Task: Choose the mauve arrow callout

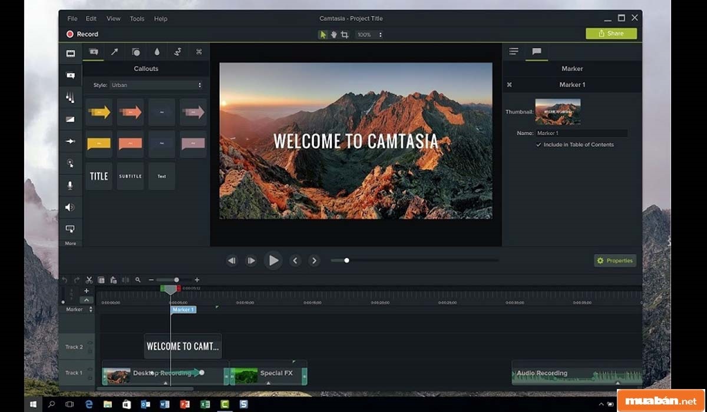Action: click(193, 112)
